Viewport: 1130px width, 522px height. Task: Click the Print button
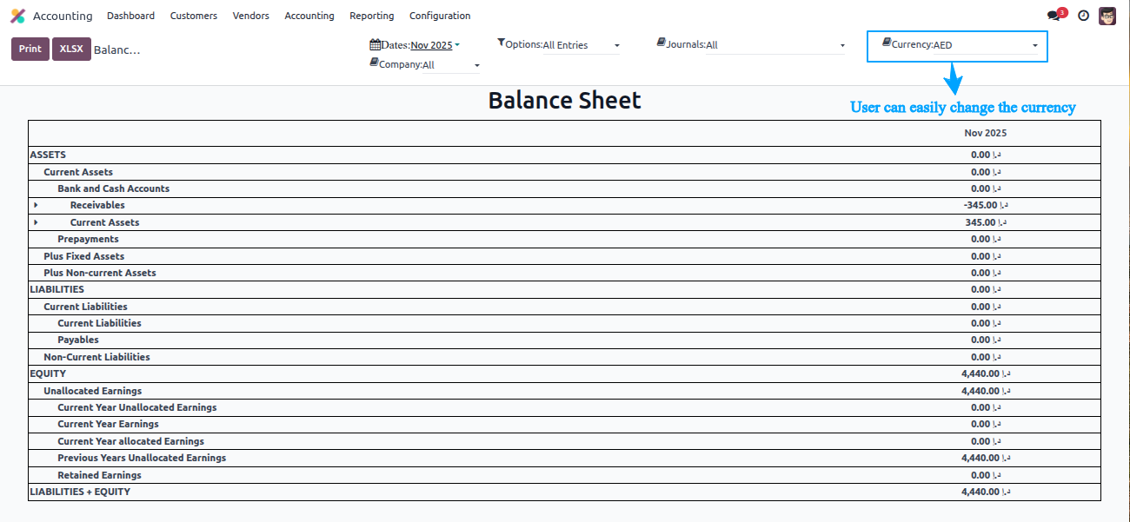[x=30, y=49]
